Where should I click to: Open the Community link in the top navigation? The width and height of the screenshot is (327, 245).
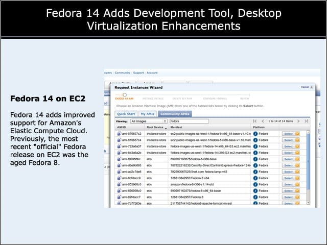[x=122, y=72]
